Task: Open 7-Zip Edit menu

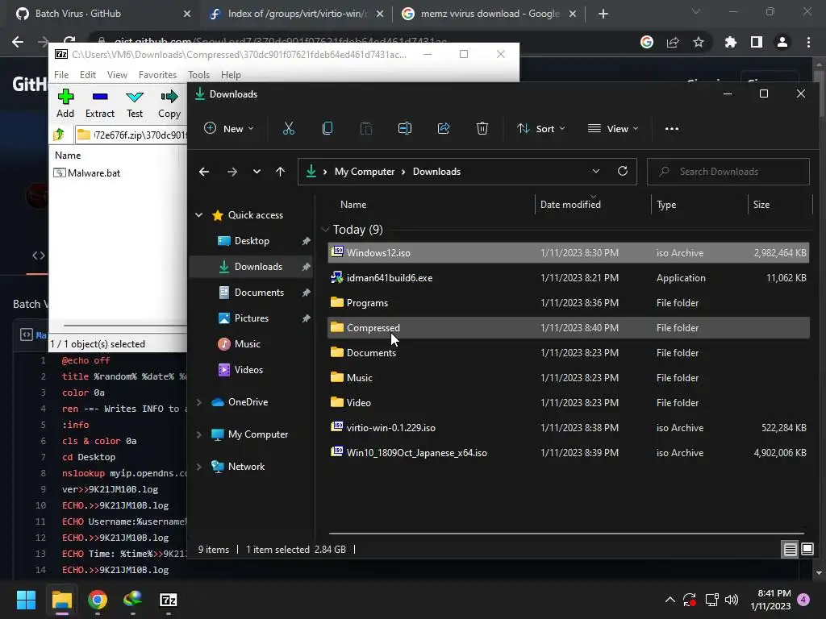Action: pos(87,75)
